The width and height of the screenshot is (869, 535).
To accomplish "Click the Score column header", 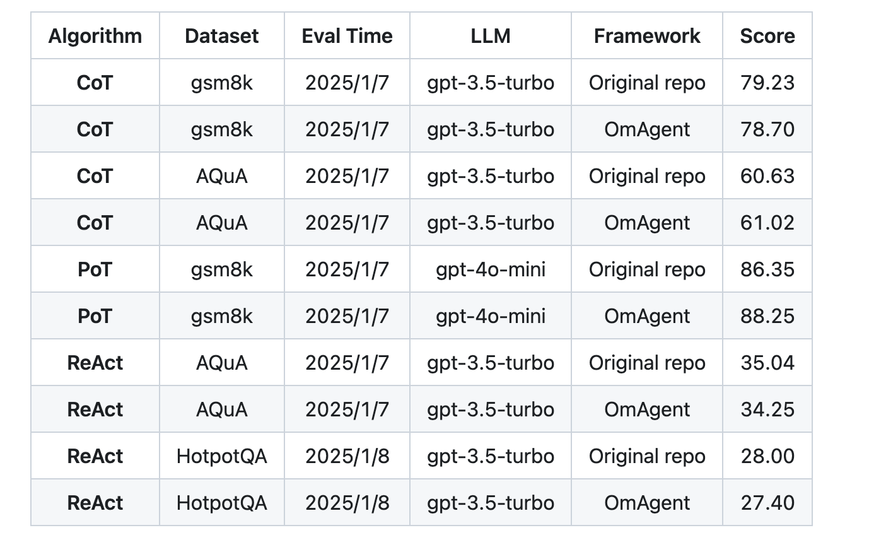I will click(767, 36).
